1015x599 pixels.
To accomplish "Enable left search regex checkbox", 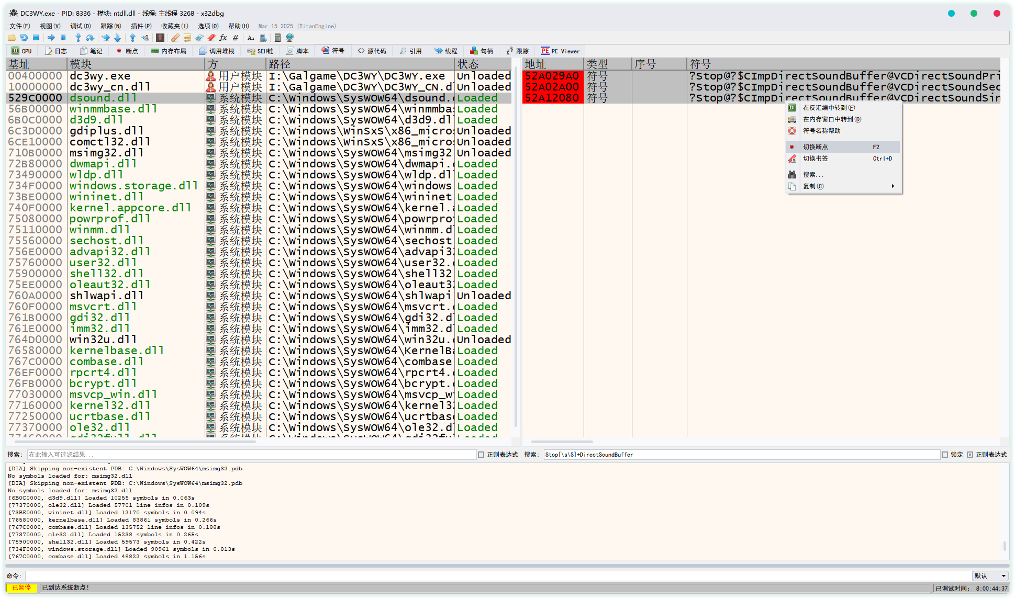I will click(481, 455).
